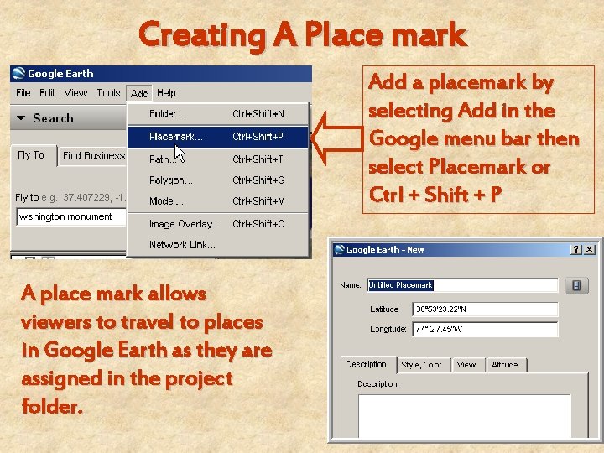Click the Description text area
The width and height of the screenshot is (604, 453).
coord(464,416)
